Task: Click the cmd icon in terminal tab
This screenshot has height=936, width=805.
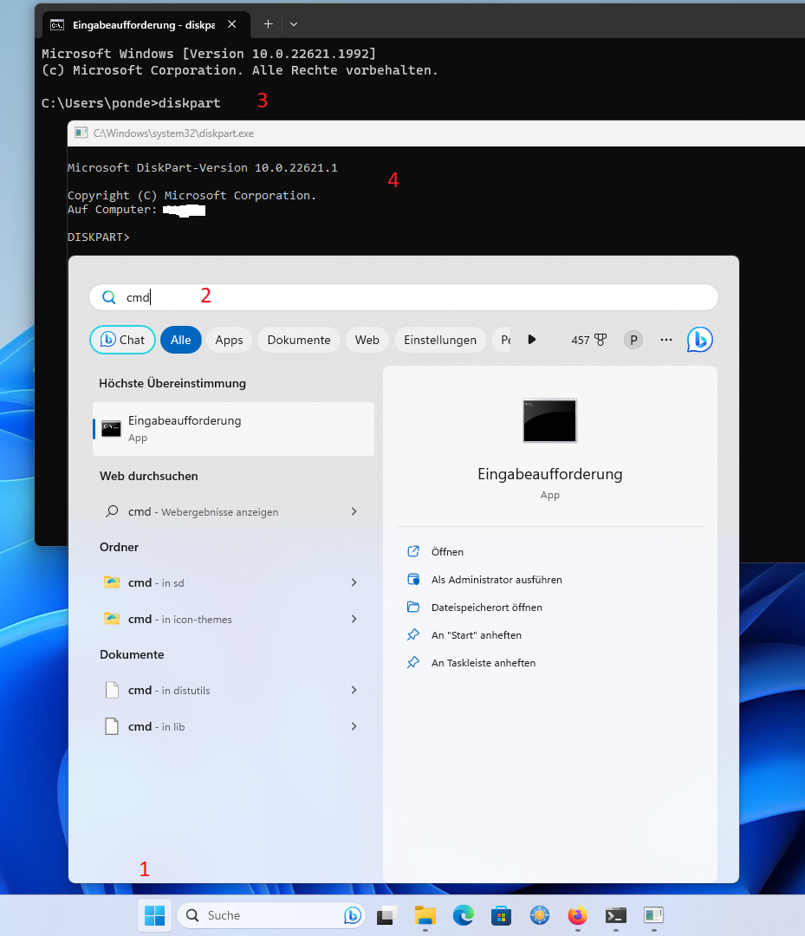Action: (x=56, y=24)
